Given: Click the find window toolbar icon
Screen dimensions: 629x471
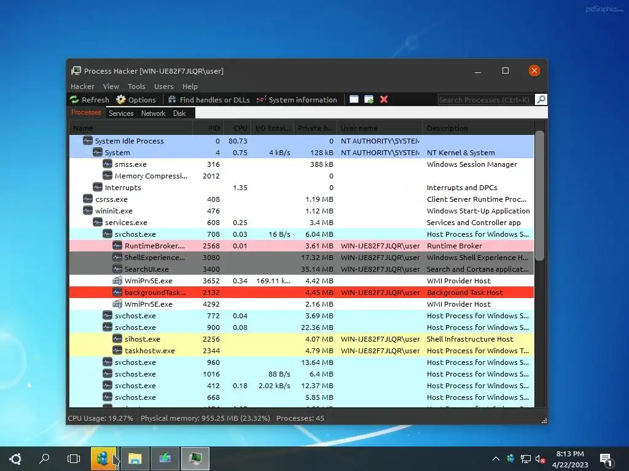Looking at the screenshot, I should pyautogui.click(x=354, y=99).
